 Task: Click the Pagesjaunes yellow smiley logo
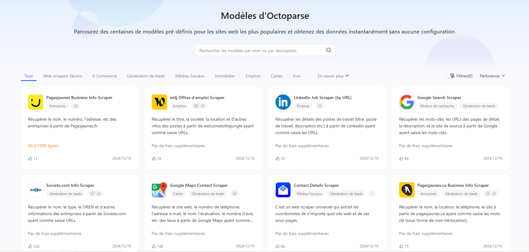[x=36, y=102]
